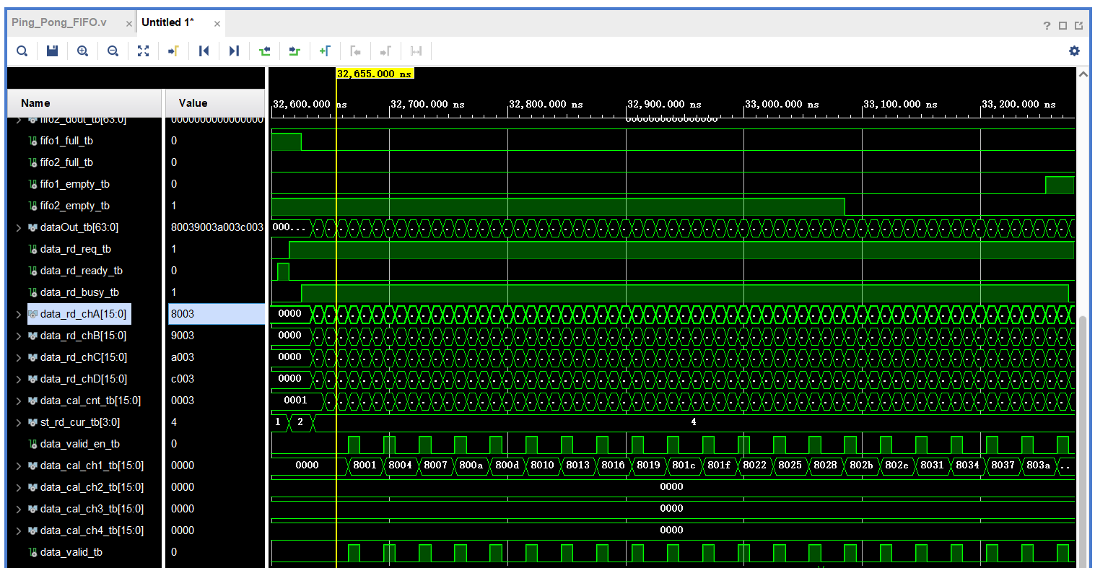Click the Zoom Fit icon
1095x568 pixels.
[x=143, y=51]
